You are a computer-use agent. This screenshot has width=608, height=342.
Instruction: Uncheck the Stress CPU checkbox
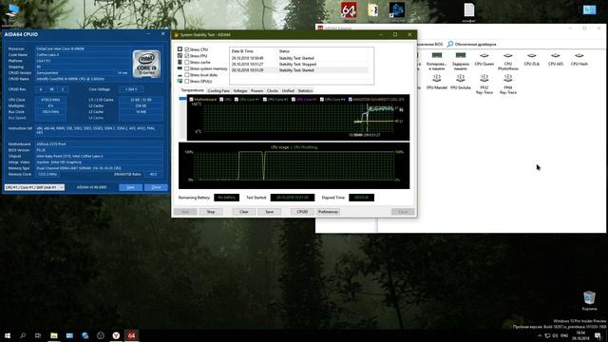187,49
